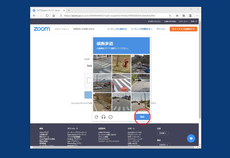Open the Zoomをテストする footer link

pos(135,132)
